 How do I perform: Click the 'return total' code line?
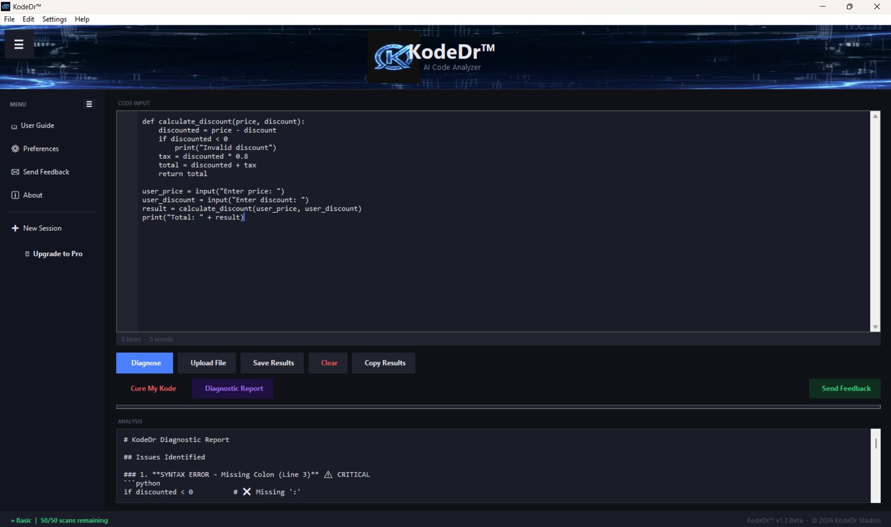click(183, 174)
